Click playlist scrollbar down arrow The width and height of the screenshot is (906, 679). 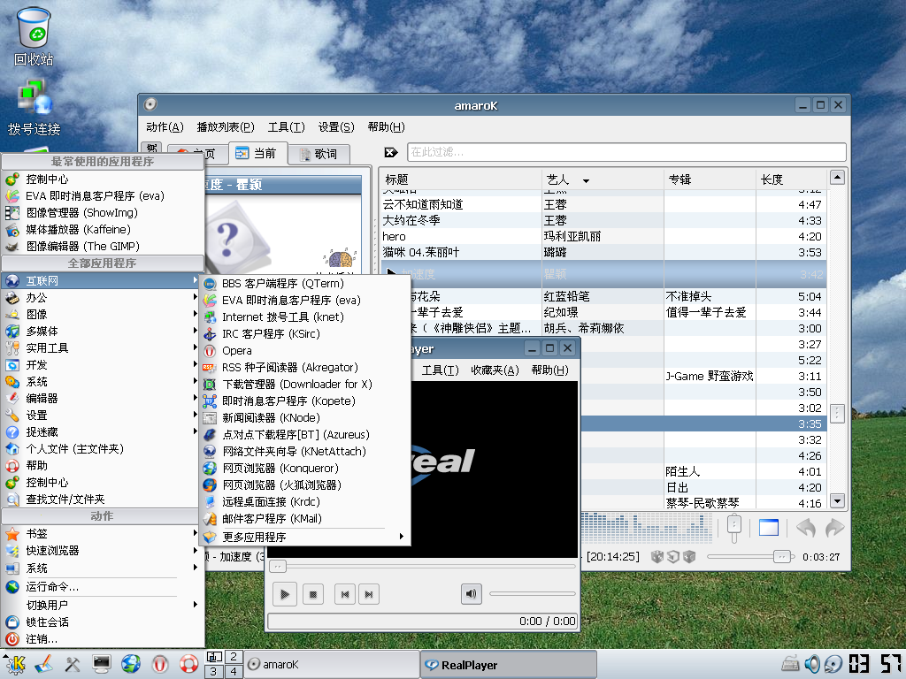click(837, 500)
